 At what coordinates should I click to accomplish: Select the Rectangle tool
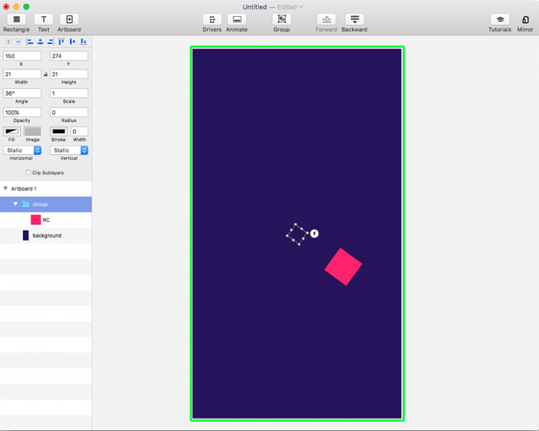coord(16,19)
